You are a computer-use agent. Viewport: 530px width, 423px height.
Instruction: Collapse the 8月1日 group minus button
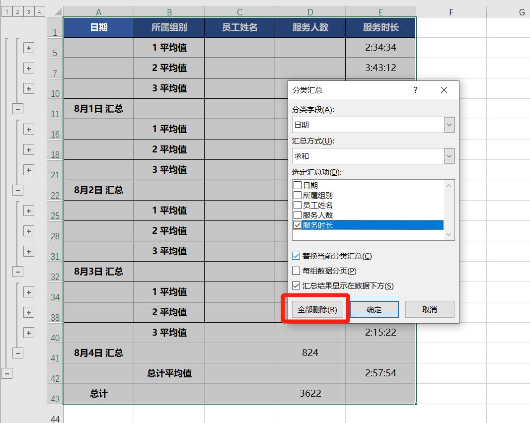tap(17, 109)
